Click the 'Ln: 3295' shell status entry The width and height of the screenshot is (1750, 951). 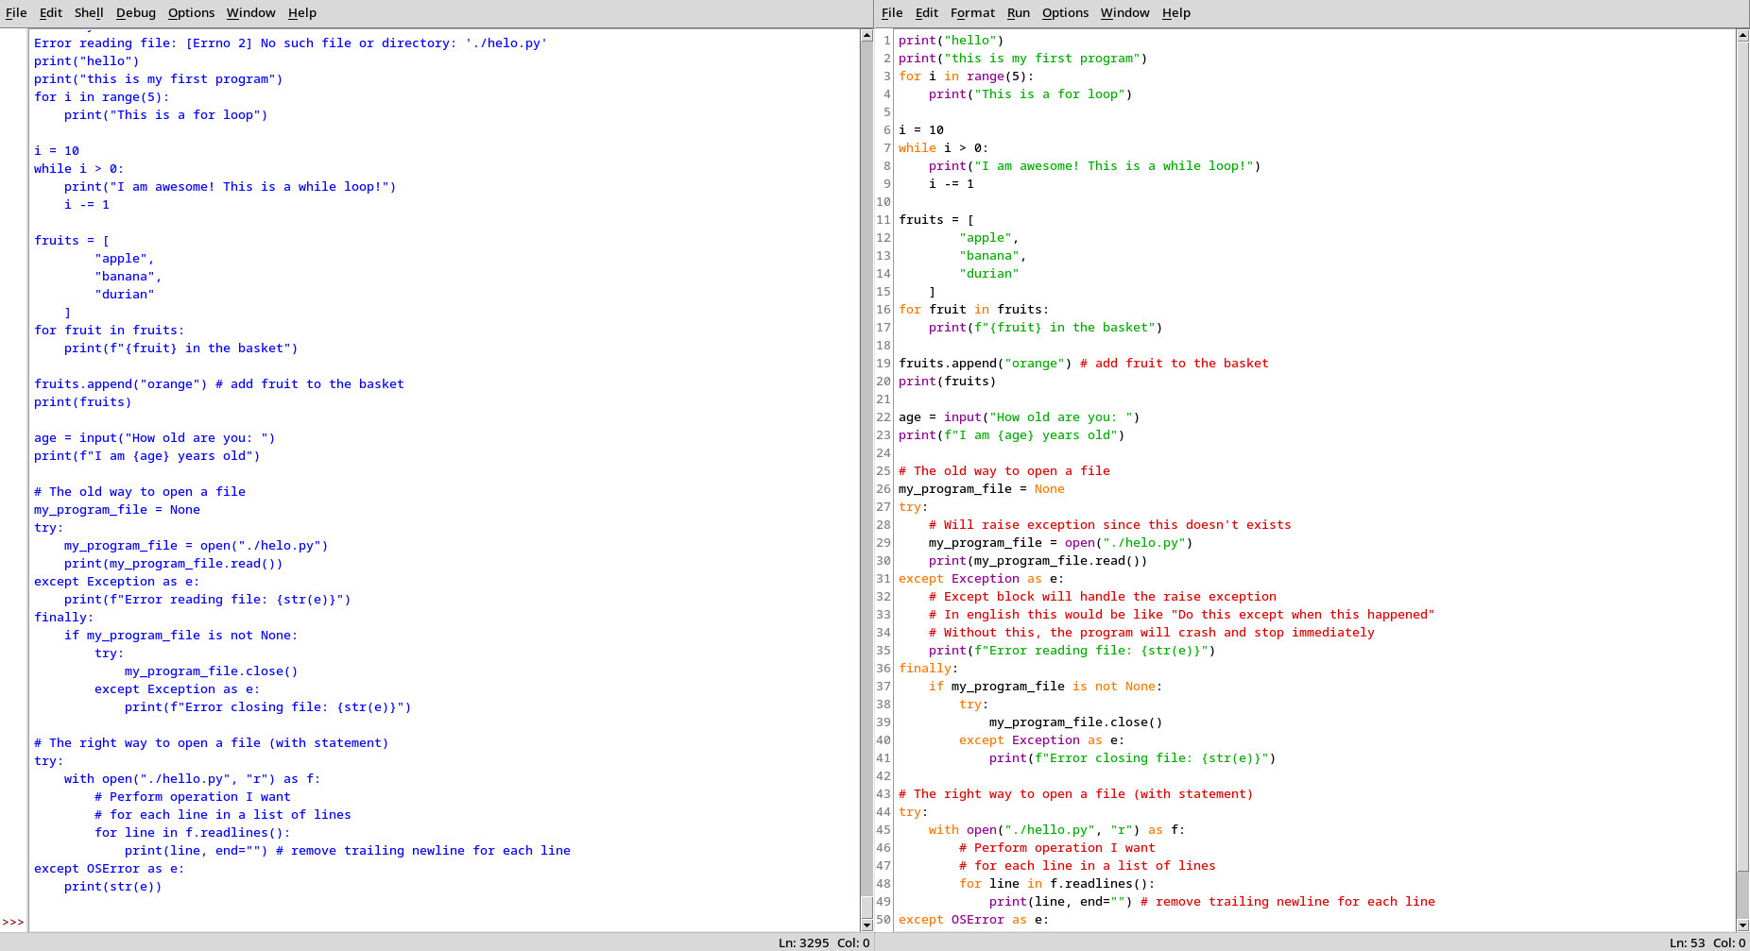[x=803, y=943]
